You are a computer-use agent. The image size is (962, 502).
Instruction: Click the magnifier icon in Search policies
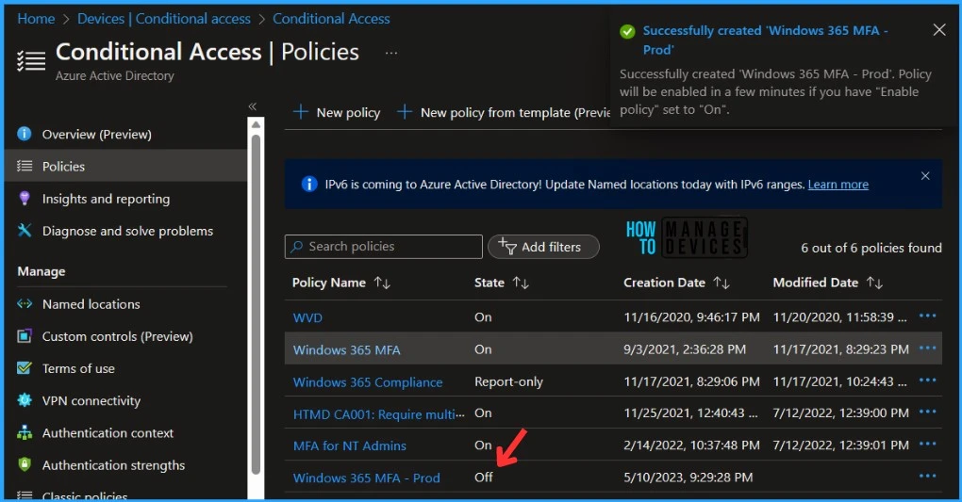(x=297, y=246)
